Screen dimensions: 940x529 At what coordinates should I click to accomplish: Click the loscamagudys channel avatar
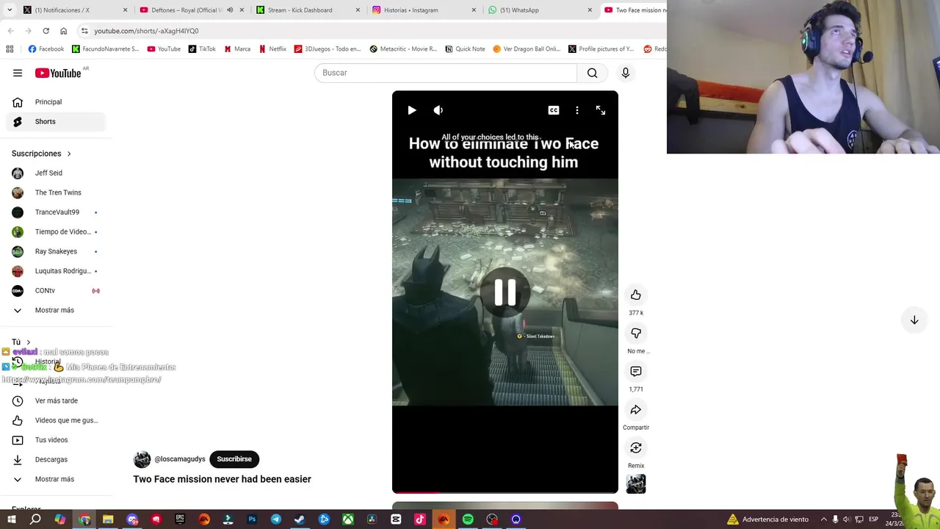[142, 459]
